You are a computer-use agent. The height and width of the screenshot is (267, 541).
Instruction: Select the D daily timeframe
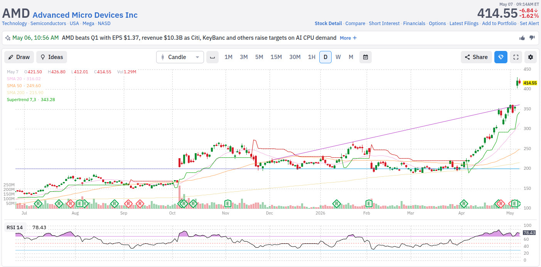point(325,57)
